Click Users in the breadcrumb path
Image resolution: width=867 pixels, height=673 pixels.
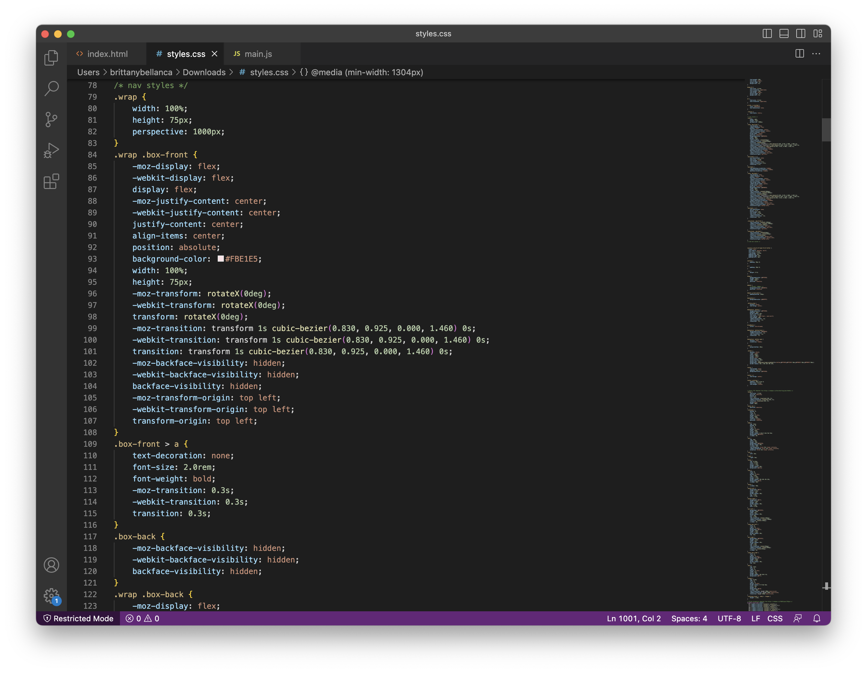[x=88, y=72]
